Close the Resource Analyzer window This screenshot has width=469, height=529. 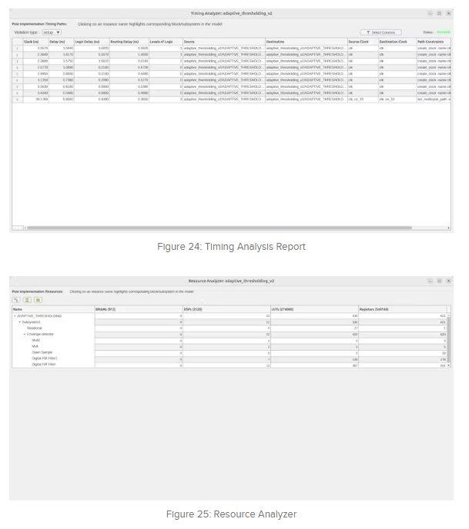tap(449, 281)
